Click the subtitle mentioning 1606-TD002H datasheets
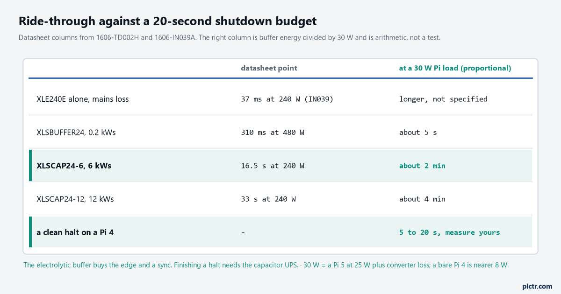 point(230,37)
